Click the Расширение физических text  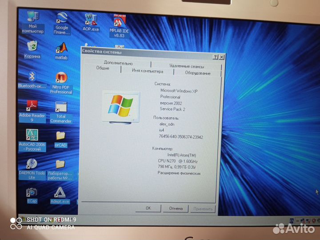[179, 173]
